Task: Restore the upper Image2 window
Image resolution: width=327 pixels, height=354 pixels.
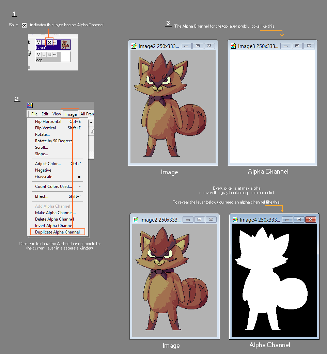Action: click(198, 46)
